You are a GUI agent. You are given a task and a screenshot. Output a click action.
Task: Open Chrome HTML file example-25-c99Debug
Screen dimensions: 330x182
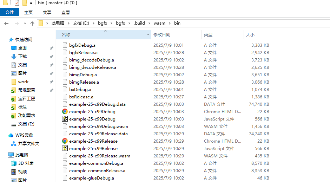tap(92, 112)
